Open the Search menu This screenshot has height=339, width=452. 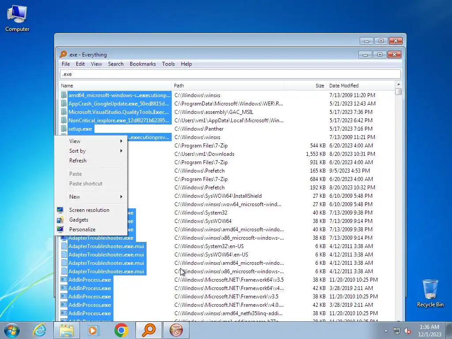pyautogui.click(x=116, y=64)
